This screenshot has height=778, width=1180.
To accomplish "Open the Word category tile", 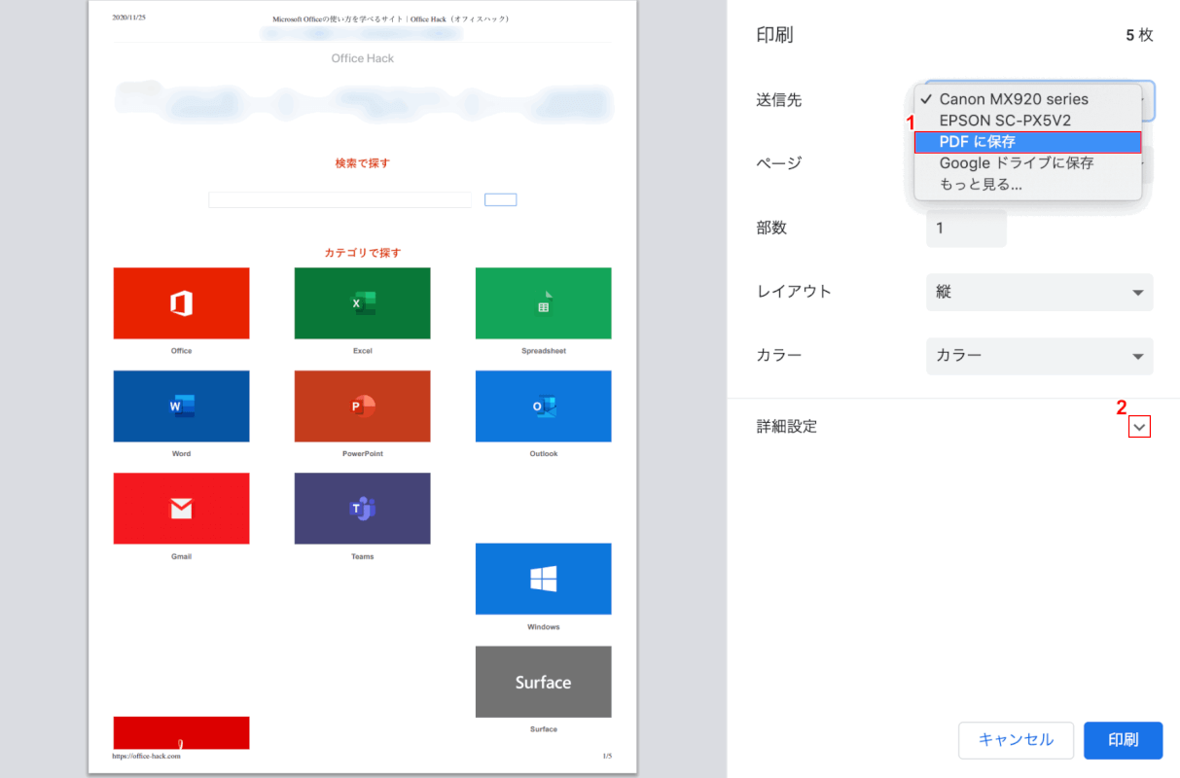I will coord(181,406).
